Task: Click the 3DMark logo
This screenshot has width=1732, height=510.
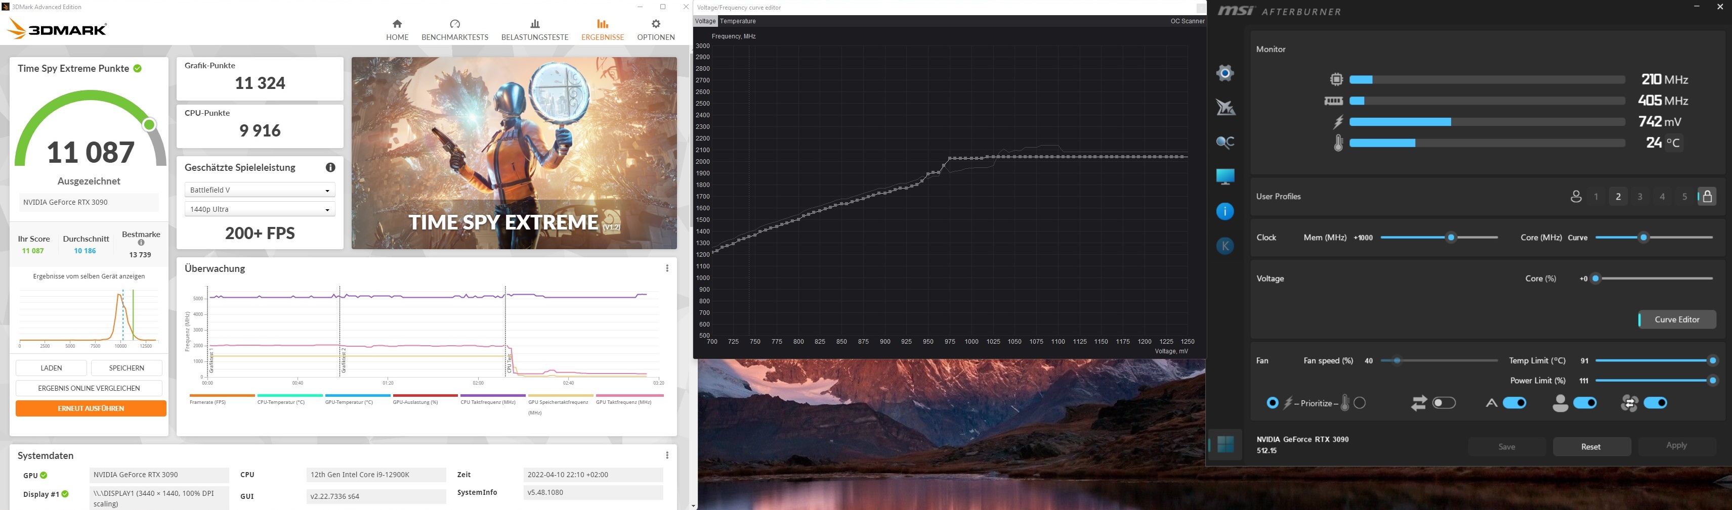Action: coord(57,29)
